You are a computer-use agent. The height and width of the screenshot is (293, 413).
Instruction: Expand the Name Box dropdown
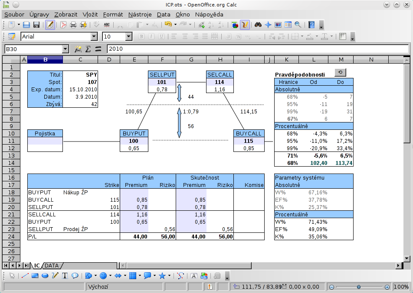click(x=66, y=49)
